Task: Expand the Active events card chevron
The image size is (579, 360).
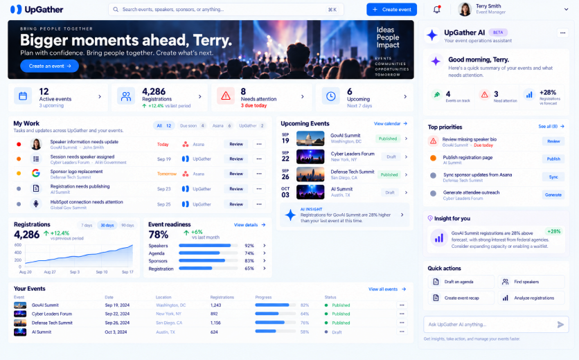Action: [x=100, y=97]
